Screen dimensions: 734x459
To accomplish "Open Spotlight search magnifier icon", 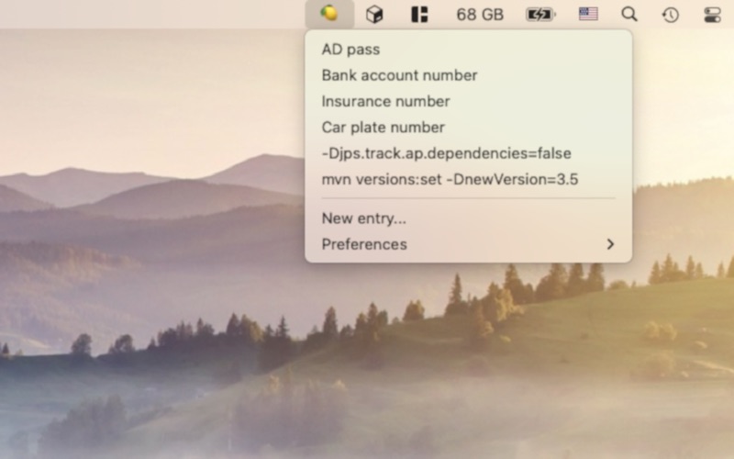I will [629, 14].
